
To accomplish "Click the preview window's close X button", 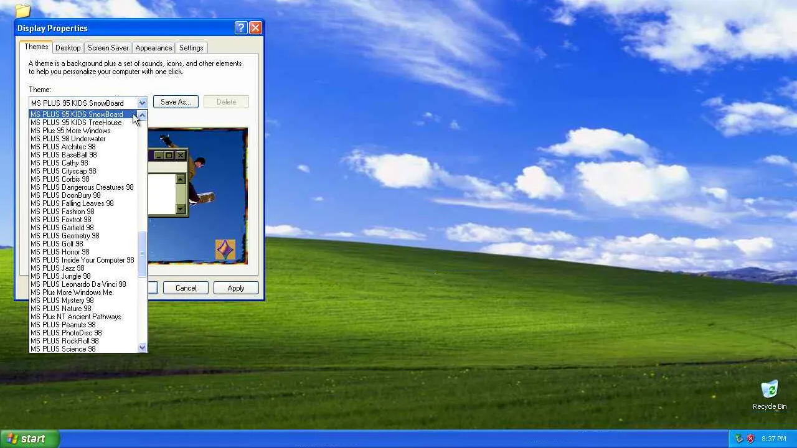I will [181, 155].
